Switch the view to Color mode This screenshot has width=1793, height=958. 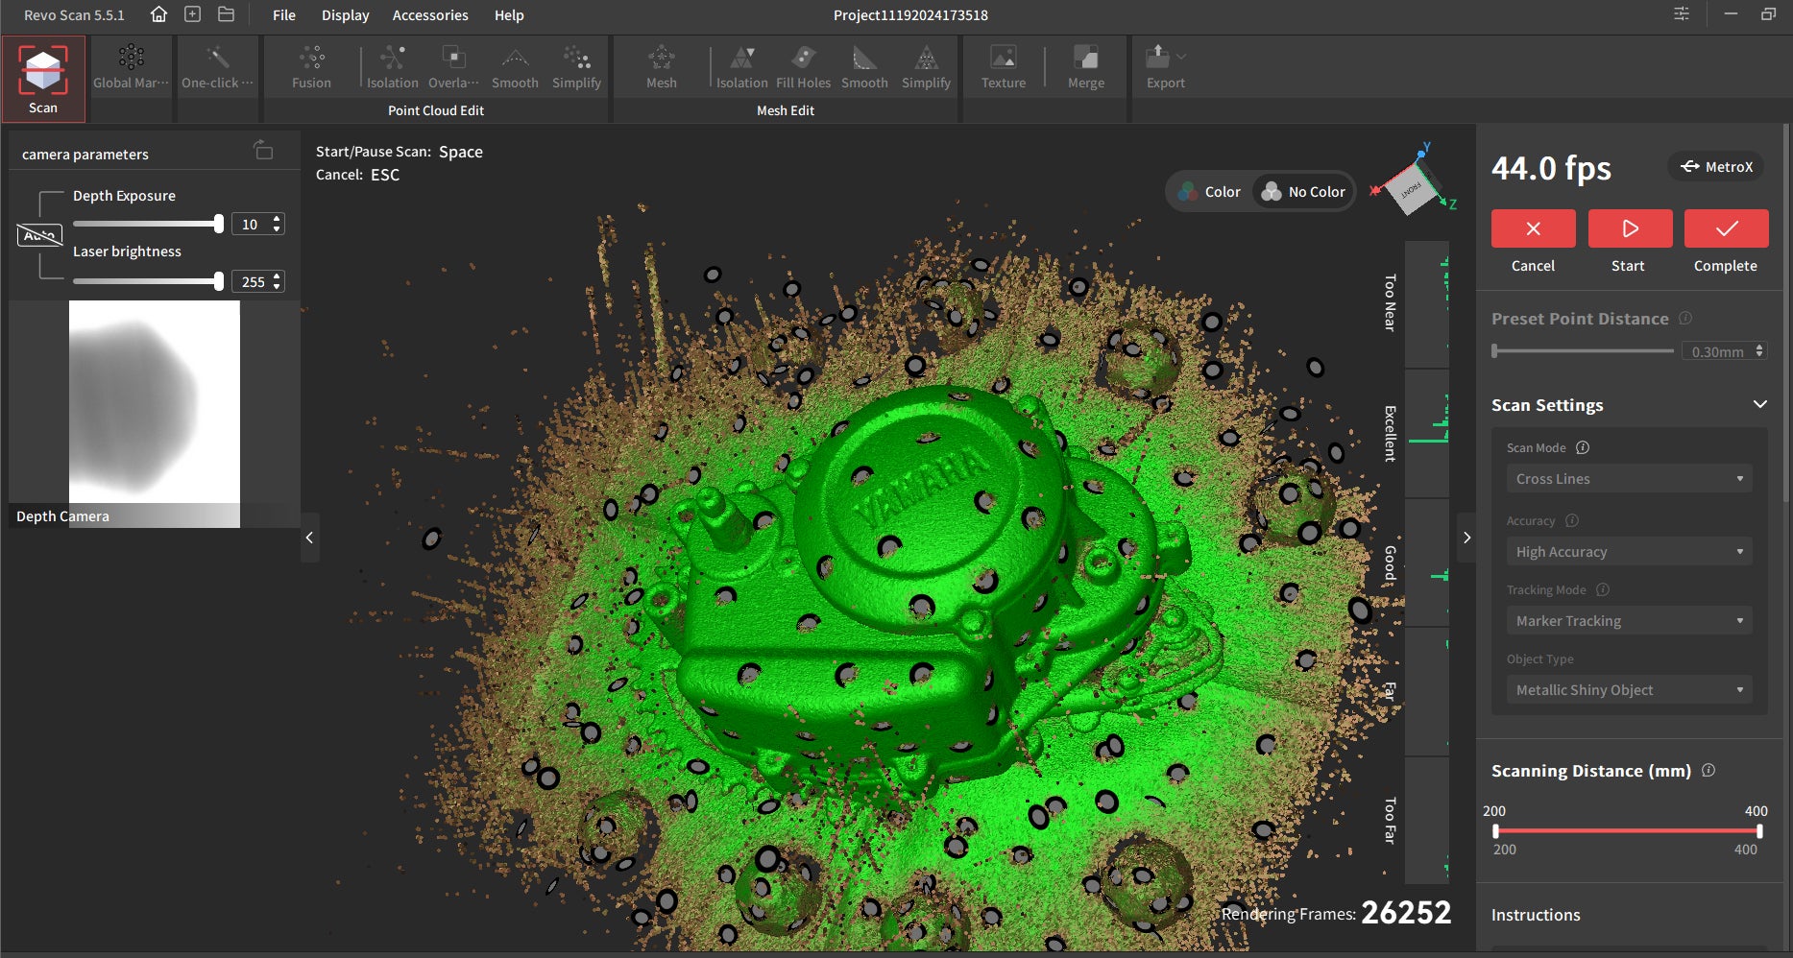click(x=1210, y=192)
